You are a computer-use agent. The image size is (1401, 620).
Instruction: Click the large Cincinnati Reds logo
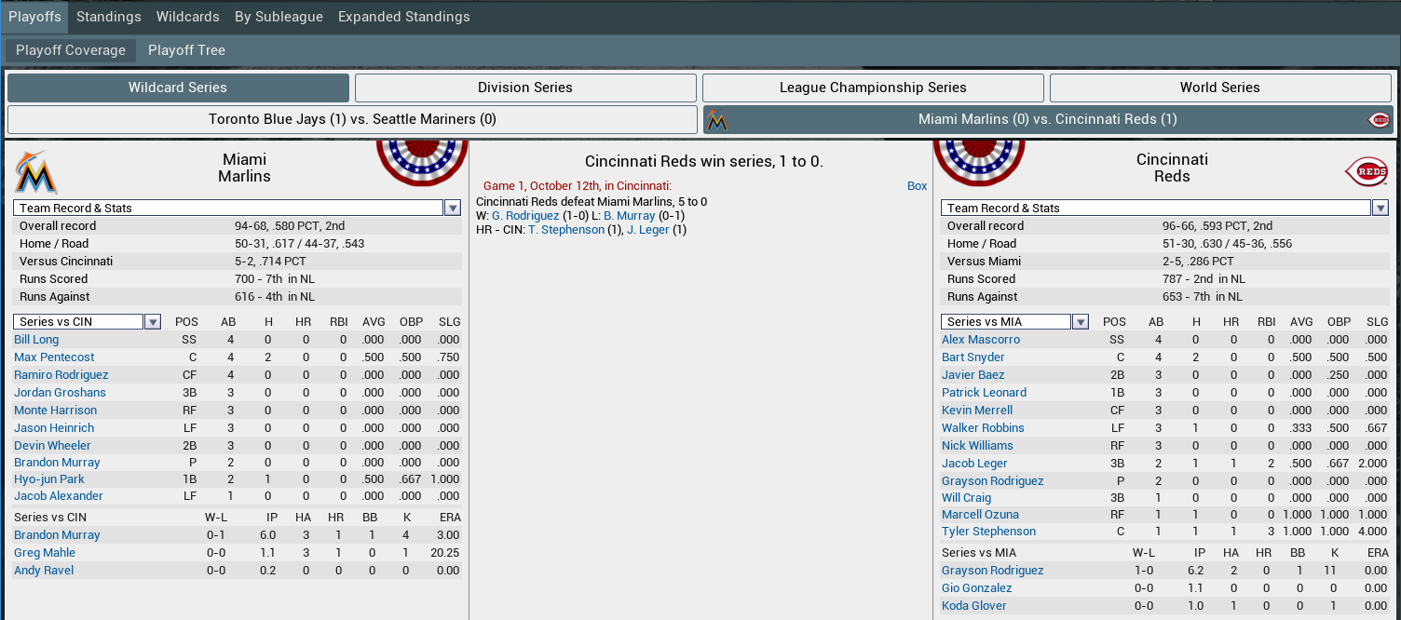1366,172
